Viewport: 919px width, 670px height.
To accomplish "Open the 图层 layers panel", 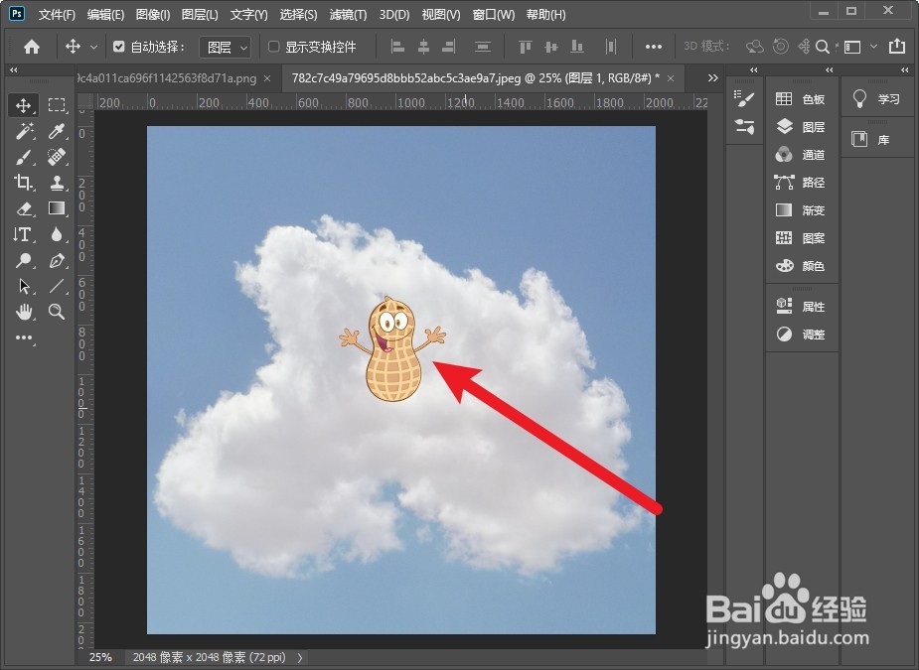I will (802, 126).
